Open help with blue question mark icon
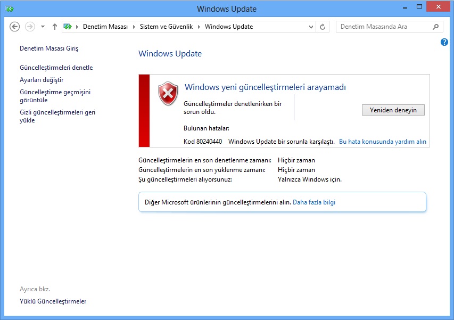This screenshot has width=454, height=320. click(x=444, y=42)
